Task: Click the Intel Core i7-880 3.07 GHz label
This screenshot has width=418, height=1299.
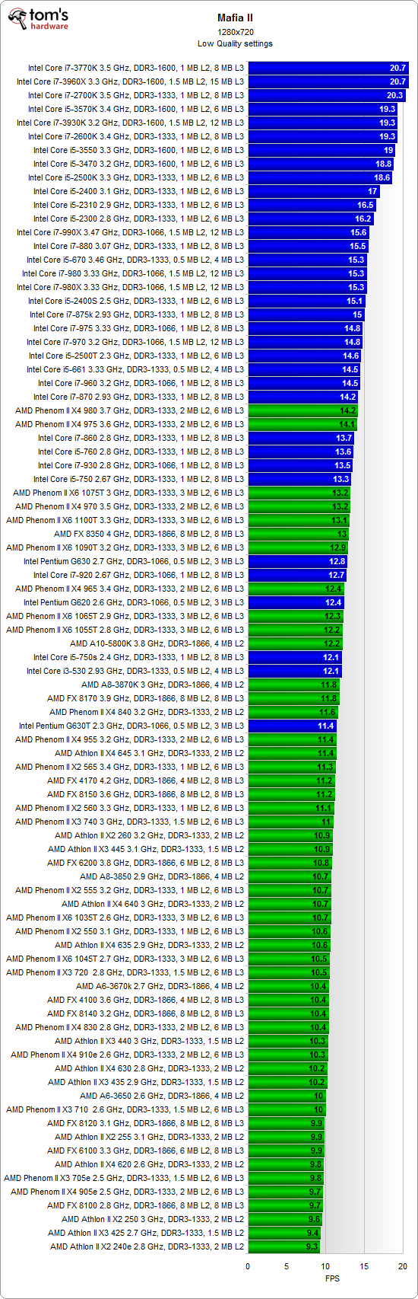Action: coord(138,246)
